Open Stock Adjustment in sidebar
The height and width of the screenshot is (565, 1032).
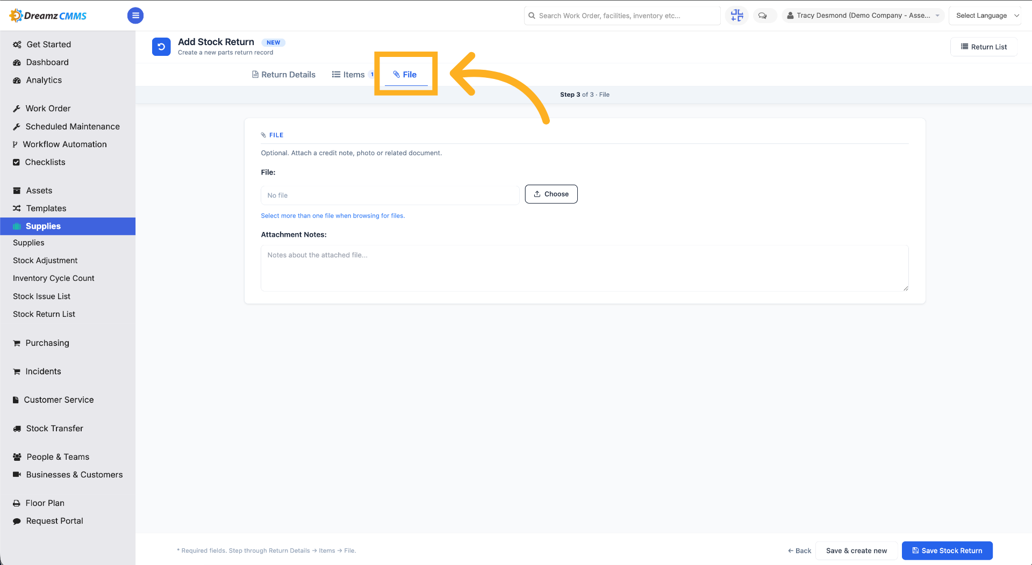tap(45, 260)
